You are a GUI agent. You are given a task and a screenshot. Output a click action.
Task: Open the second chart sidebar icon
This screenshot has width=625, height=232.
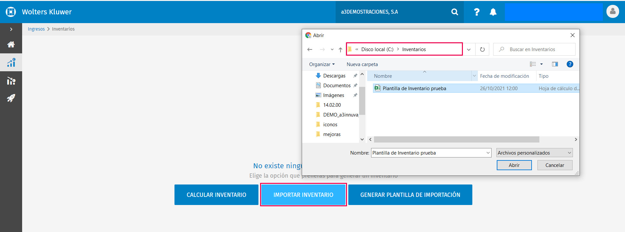click(11, 81)
